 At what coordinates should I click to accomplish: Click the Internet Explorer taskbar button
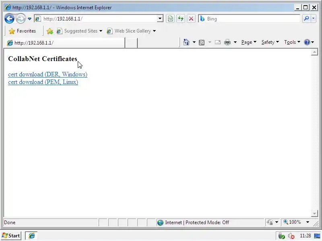(31, 236)
